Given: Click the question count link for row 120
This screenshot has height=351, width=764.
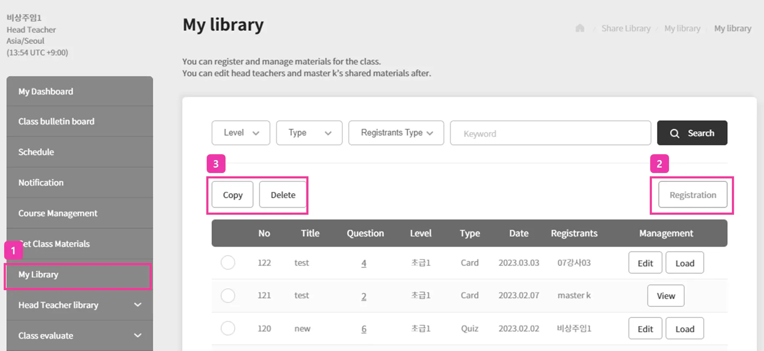Looking at the screenshot, I should [x=364, y=329].
